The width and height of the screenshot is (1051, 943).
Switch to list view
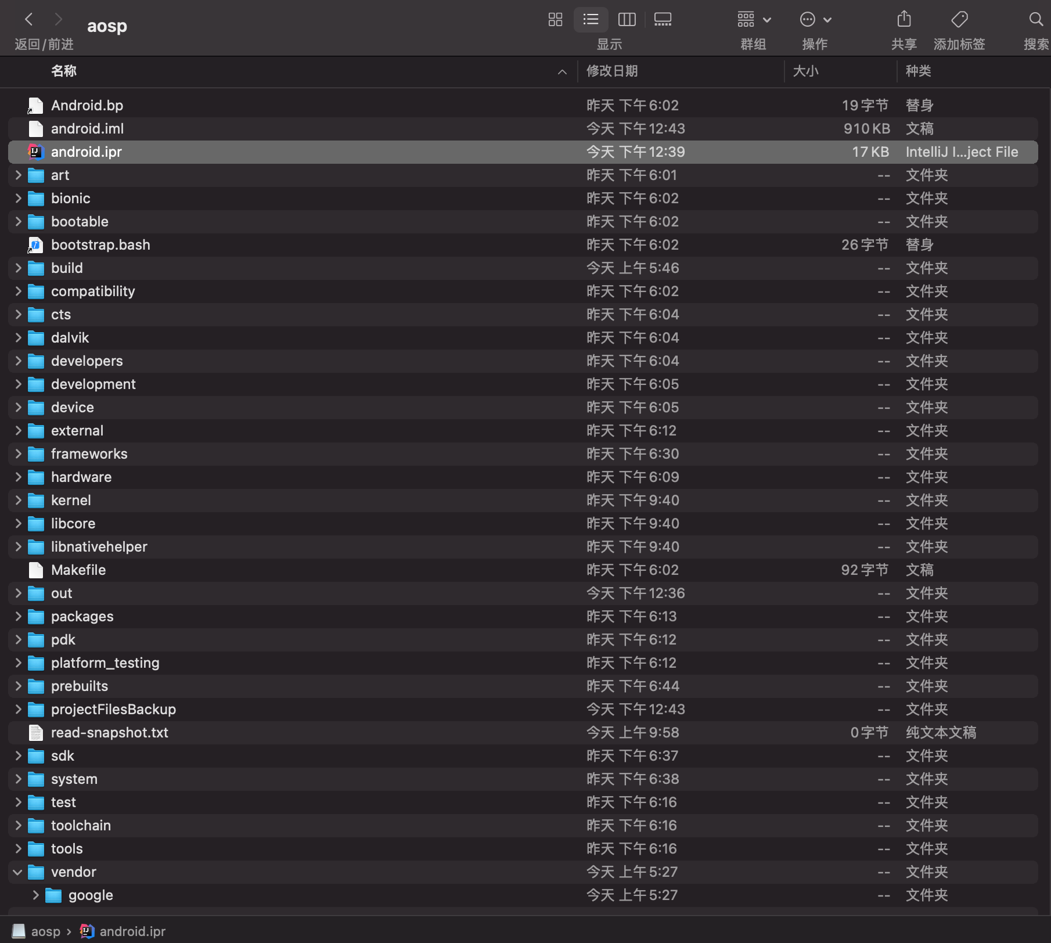591,20
